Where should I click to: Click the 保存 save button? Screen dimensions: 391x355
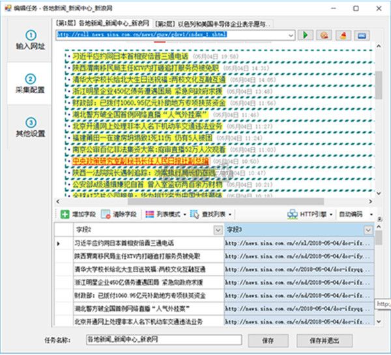[x=267, y=340]
